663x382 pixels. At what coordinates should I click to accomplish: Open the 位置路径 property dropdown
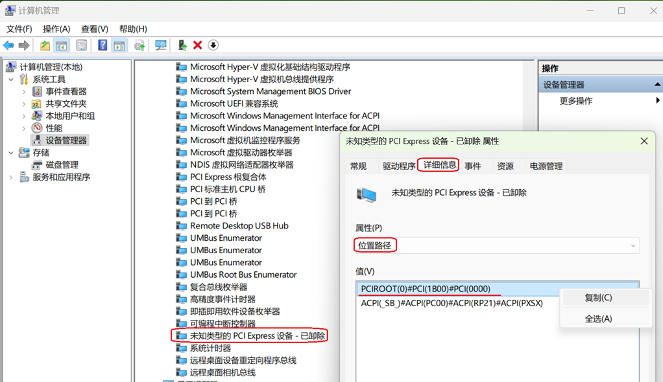pos(633,245)
